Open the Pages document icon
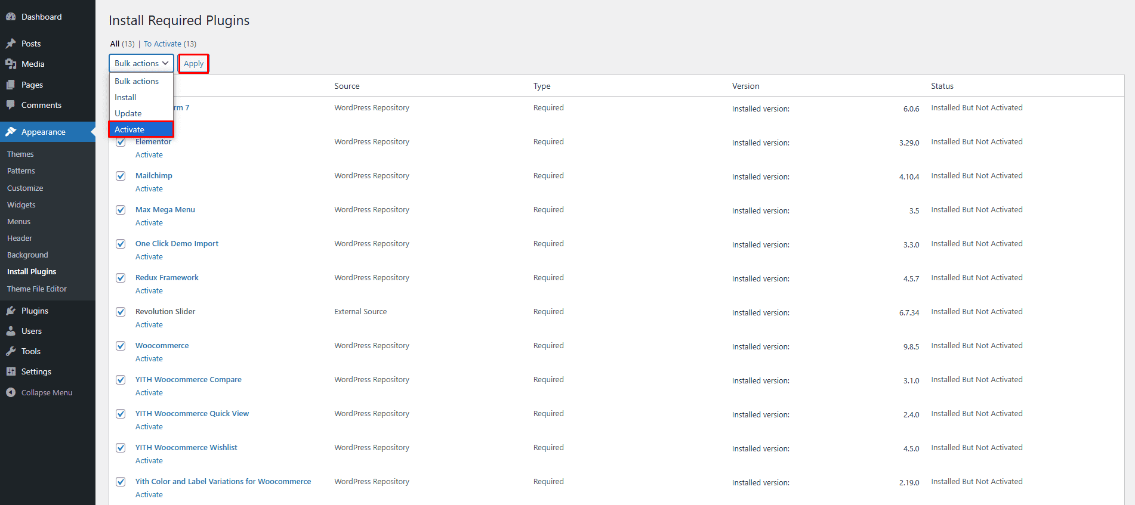This screenshot has height=505, width=1135. (11, 84)
